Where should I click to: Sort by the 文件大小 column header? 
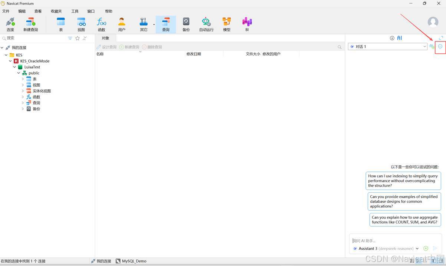tap(242, 54)
